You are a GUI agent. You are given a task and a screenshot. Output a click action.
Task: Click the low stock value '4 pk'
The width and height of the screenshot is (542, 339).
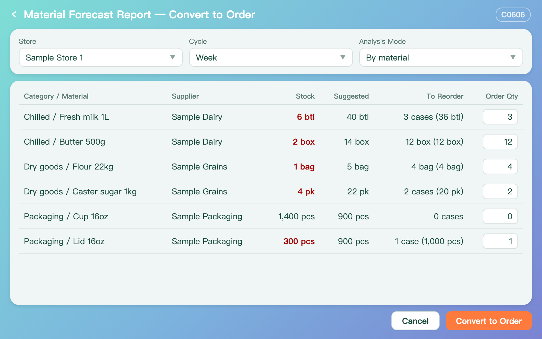tap(306, 192)
